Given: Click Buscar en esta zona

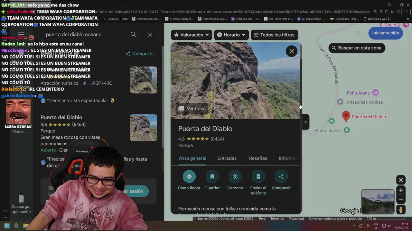Looking at the screenshot, I should pyautogui.click(x=357, y=48).
